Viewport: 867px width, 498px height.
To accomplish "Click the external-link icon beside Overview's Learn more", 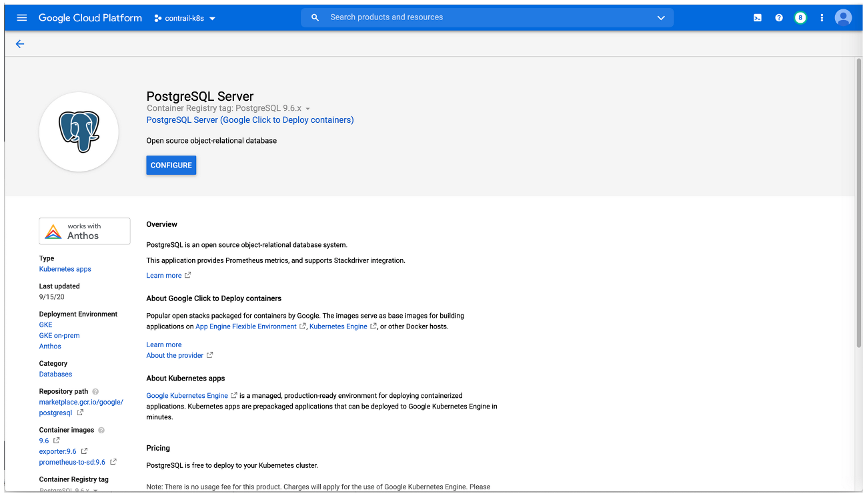I will [188, 276].
